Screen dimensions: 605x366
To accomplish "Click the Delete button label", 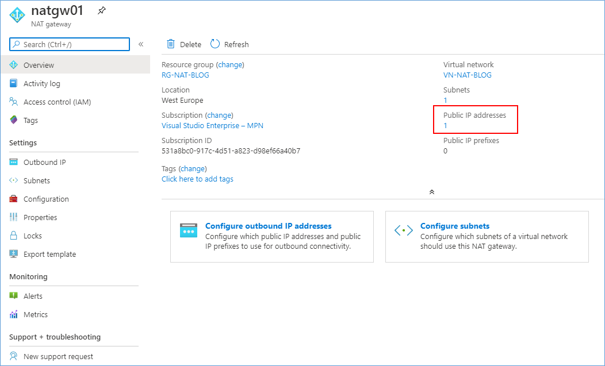I will tap(190, 44).
